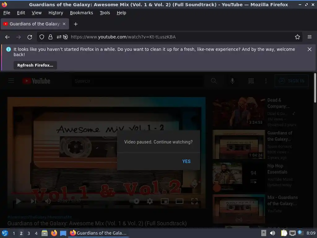
Task: Open the site permissions icon in address bar
Action: [x=59, y=37]
